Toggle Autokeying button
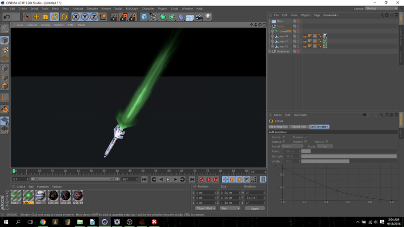Viewport: 404px width, 227px height. pyautogui.click(x=209, y=180)
